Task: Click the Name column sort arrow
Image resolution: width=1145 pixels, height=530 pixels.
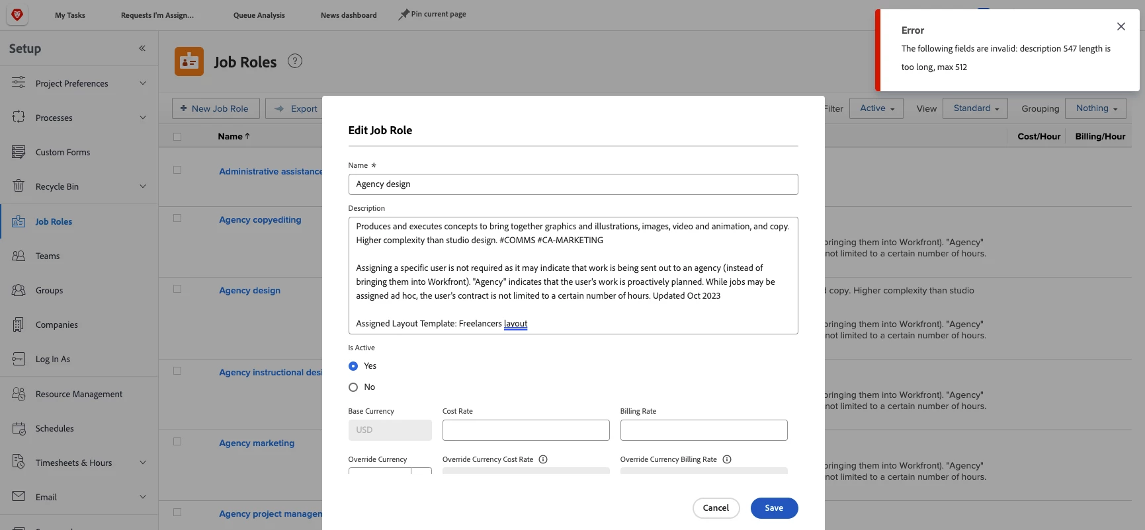Action: (247, 136)
